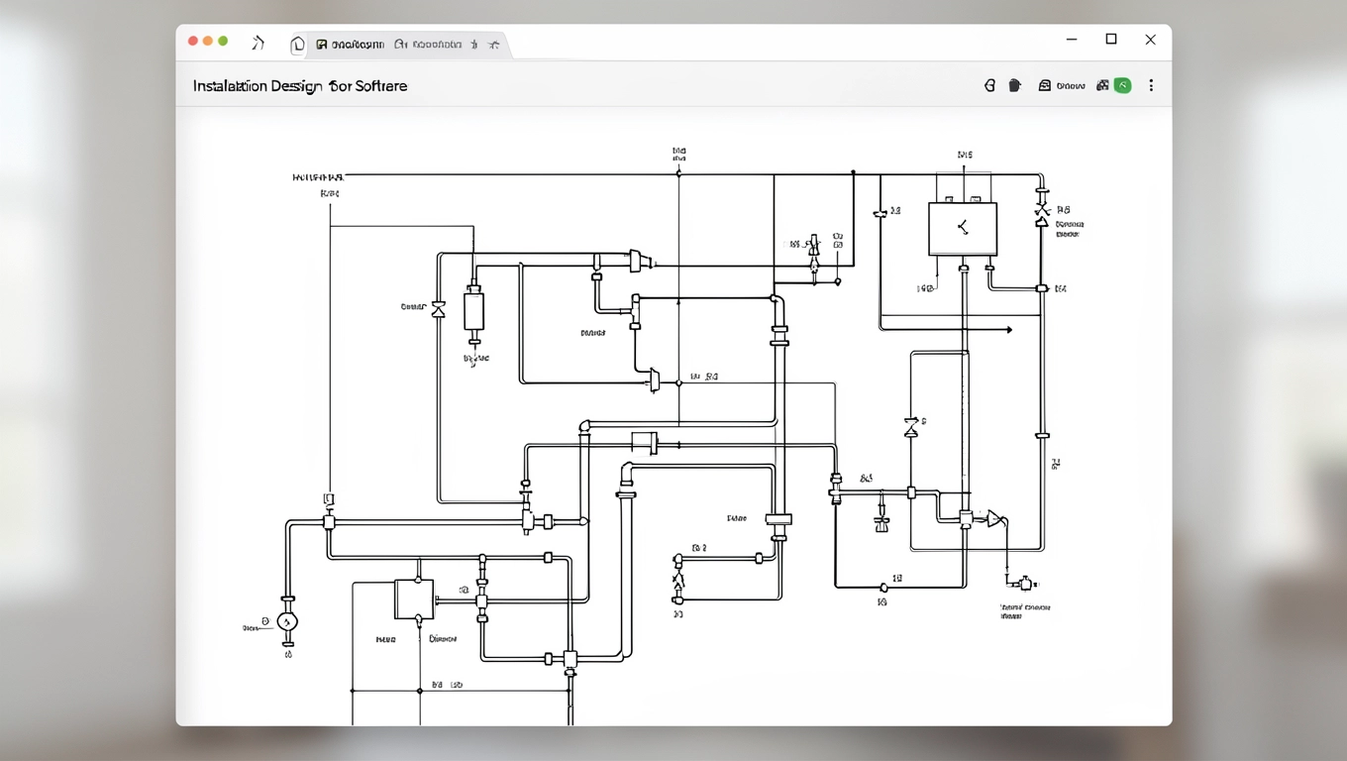Click the home icon left of the tab

[x=297, y=45]
